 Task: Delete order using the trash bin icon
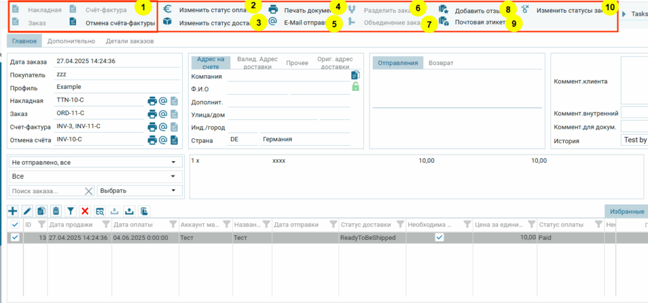[x=56, y=211]
